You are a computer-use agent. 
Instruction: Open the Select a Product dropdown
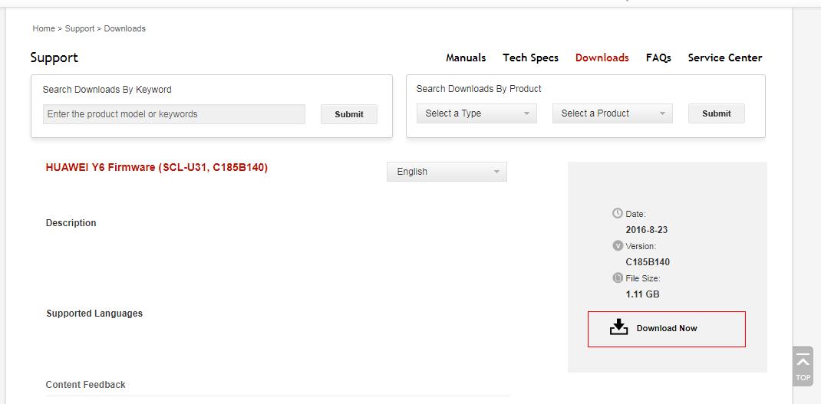tap(612, 113)
